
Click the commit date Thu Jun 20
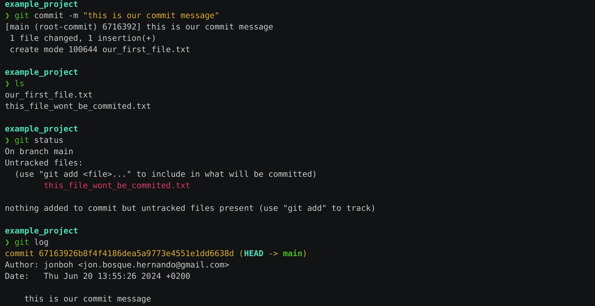pos(68,276)
